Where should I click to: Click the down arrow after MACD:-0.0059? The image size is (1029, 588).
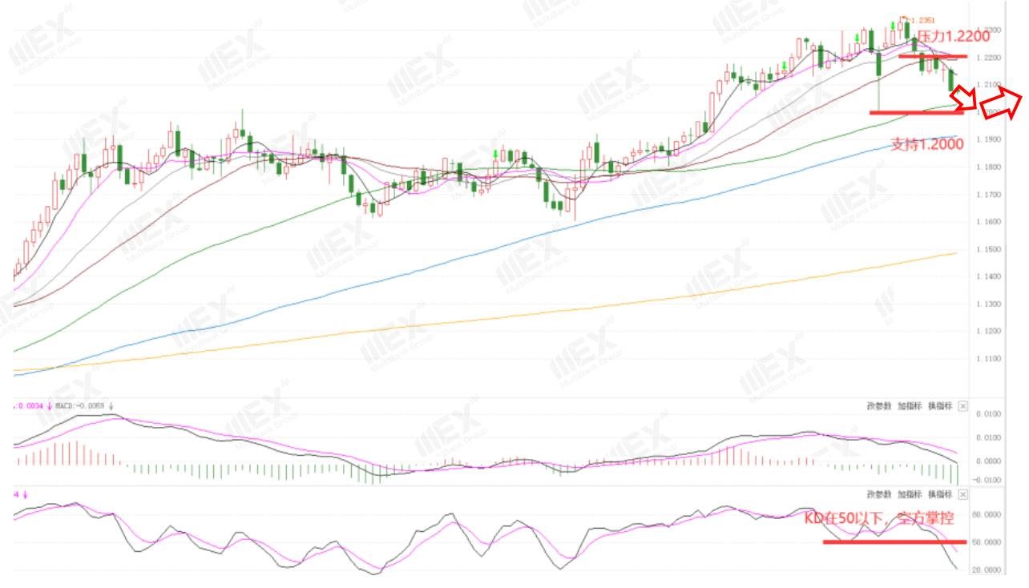click(111, 406)
